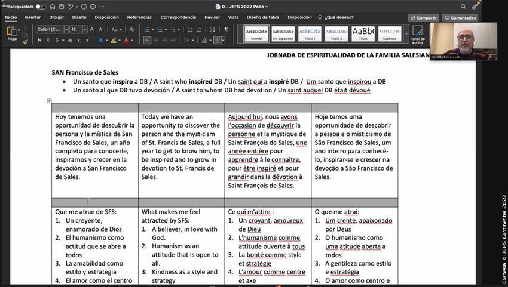Click the decrease indent icon
This screenshot has width=508, height=287.
(x=190, y=29)
